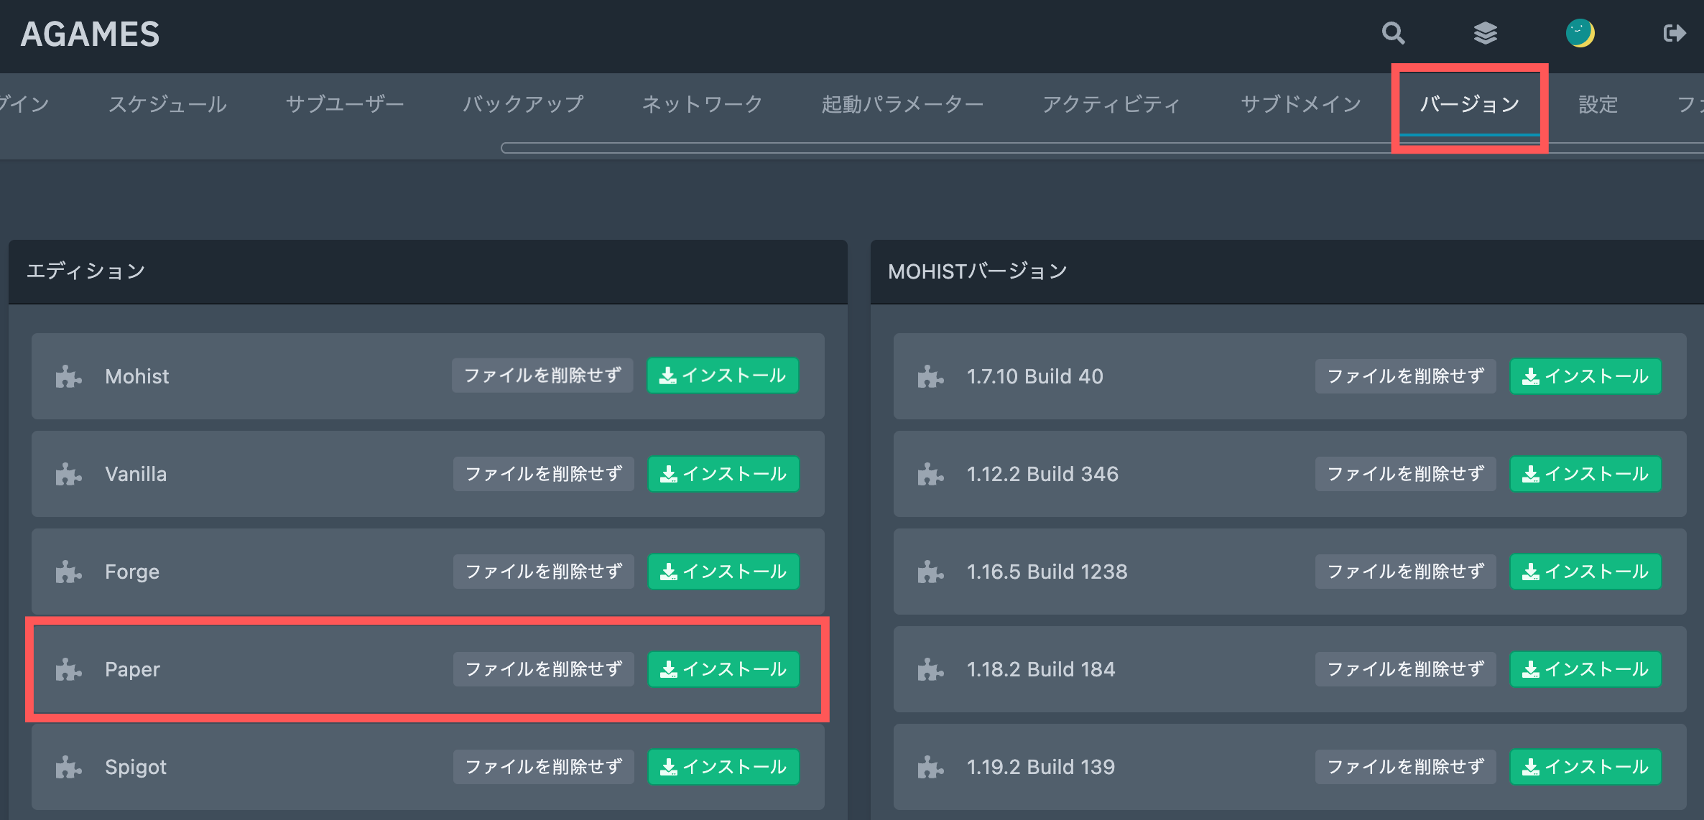Toggle the keep-files option for Forge
This screenshot has height=820, width=1704.
(x=543, y=572)
